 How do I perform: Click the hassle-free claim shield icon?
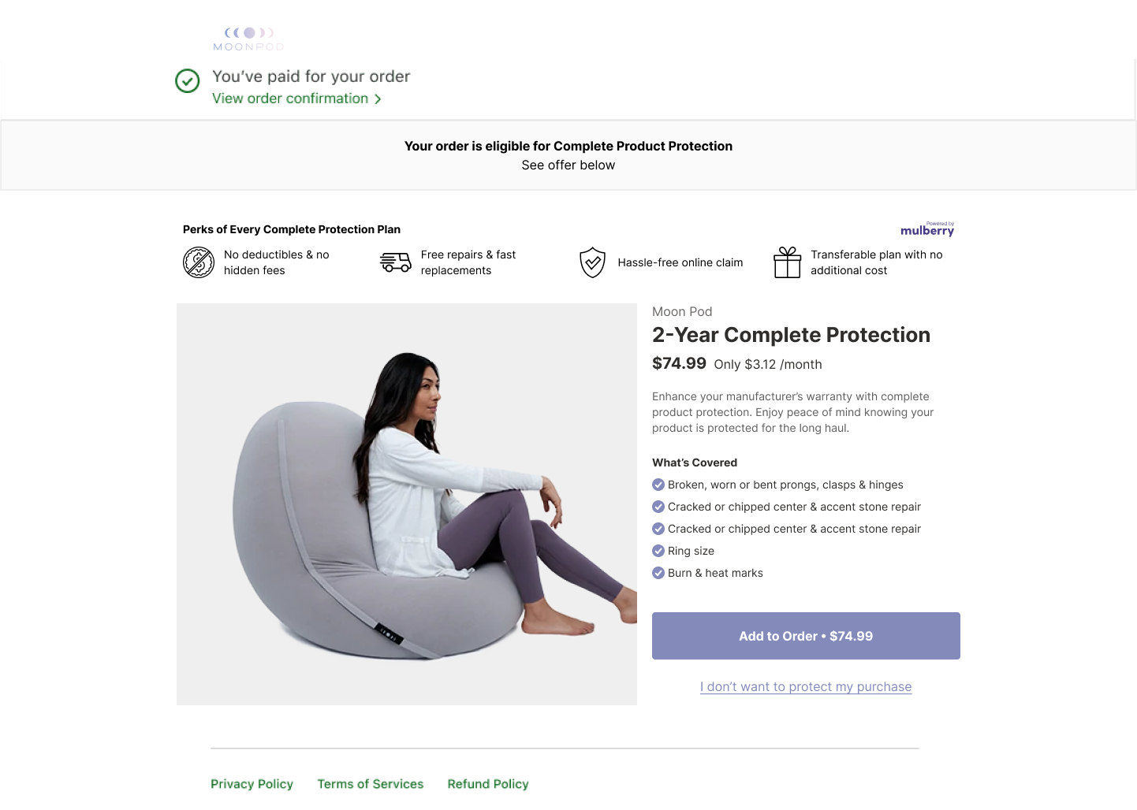[592, 262]
